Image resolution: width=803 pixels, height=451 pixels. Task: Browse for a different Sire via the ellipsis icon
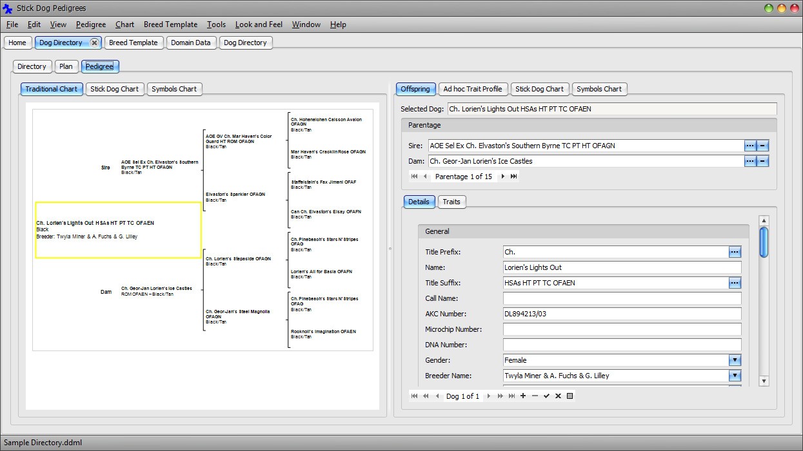point(751,146)
